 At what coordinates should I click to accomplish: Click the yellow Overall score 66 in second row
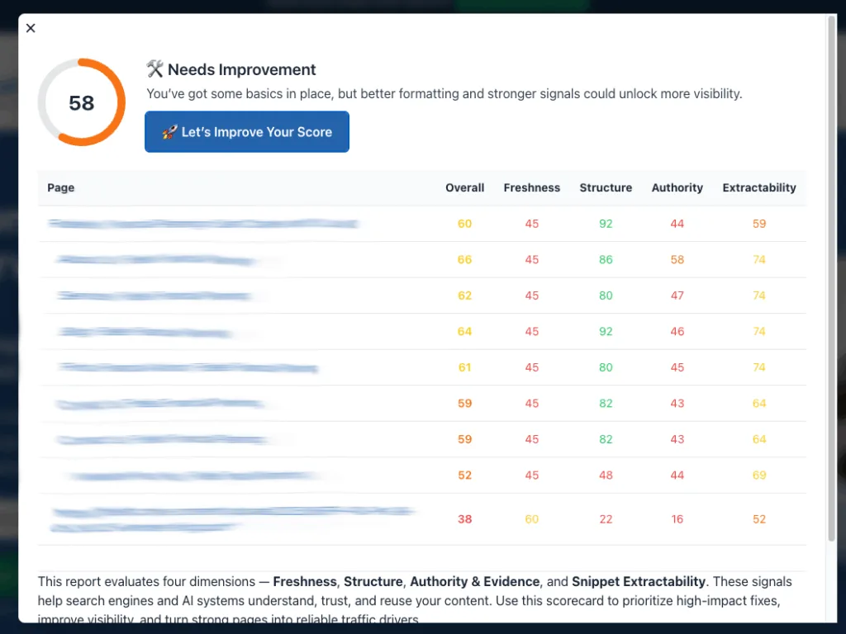click(464, 259)
